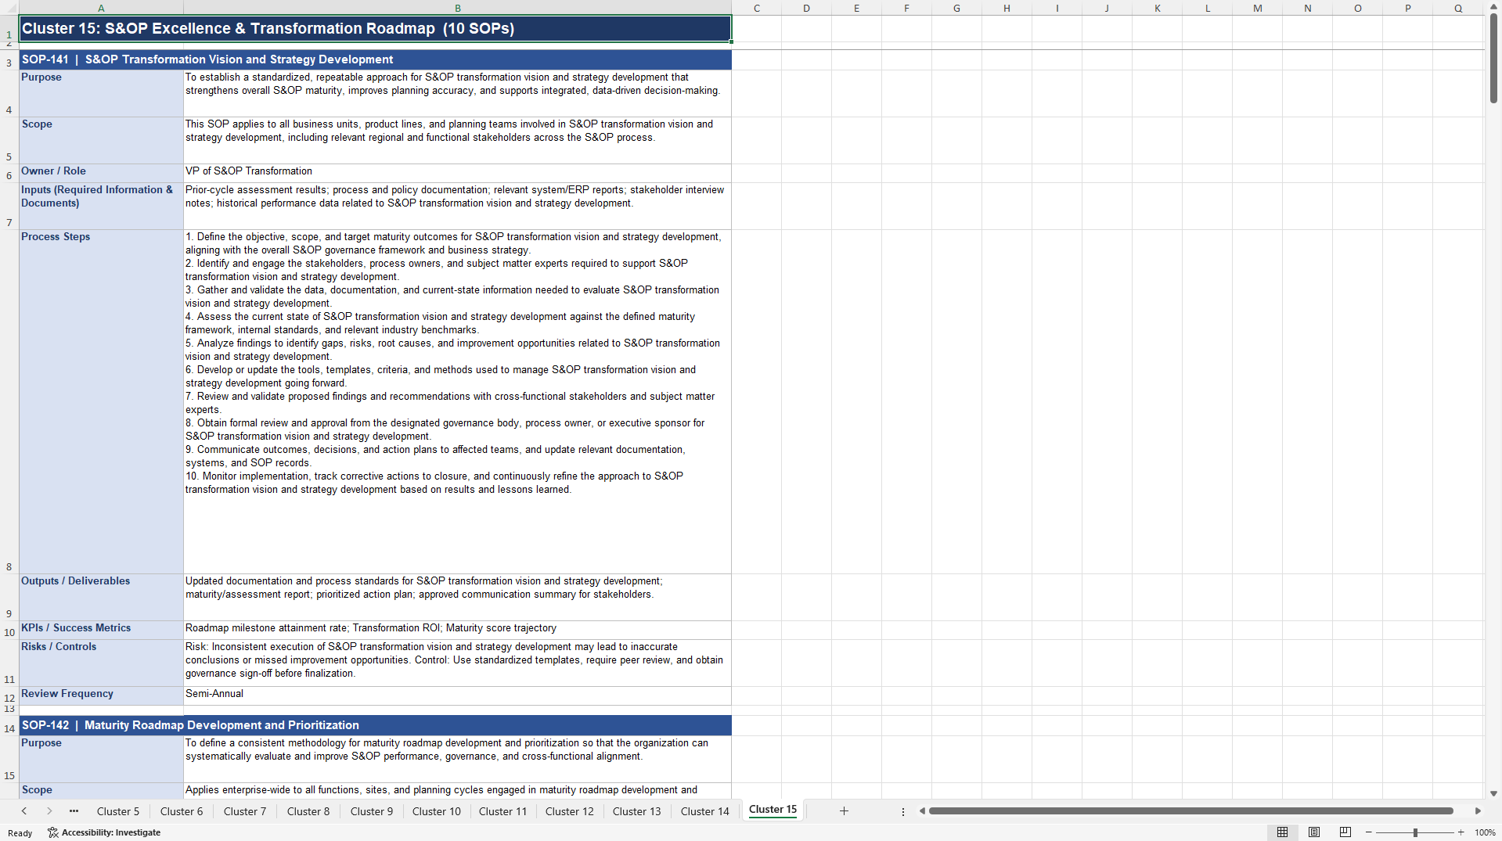The image size is (1502, 841).
Task: Open the sheet tab options dots
Action: (x=903, y=812)
